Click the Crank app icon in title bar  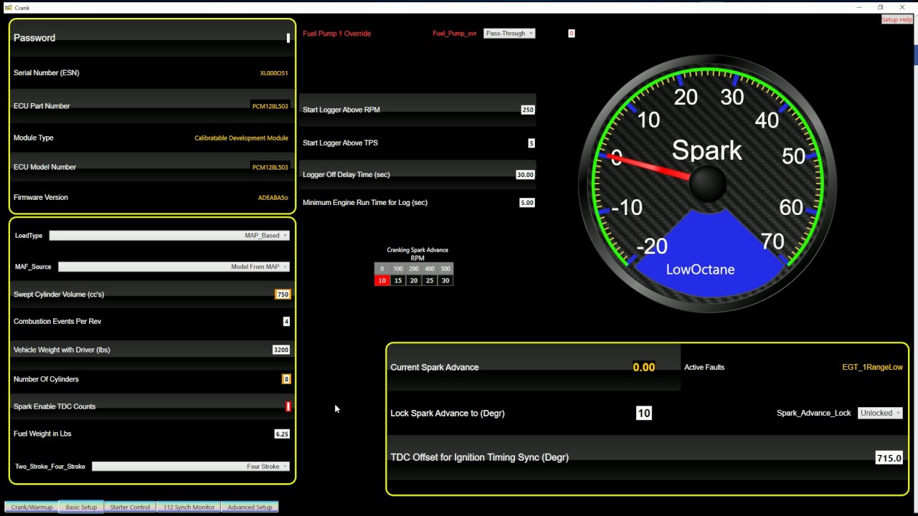pyautogui.click(x=8, y=7)
